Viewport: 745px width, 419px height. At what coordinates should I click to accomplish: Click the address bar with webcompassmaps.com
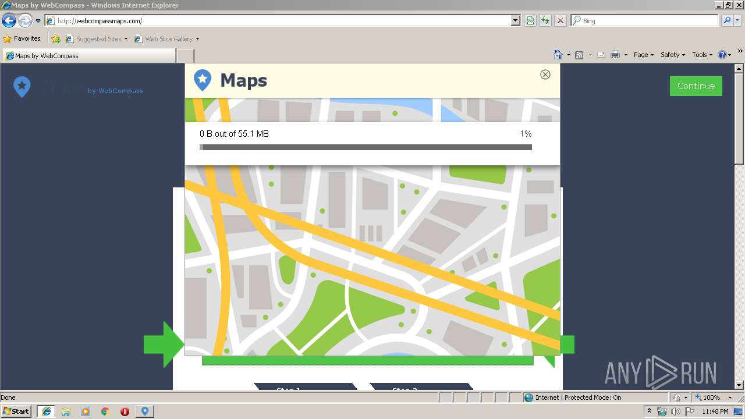[279, 21]
